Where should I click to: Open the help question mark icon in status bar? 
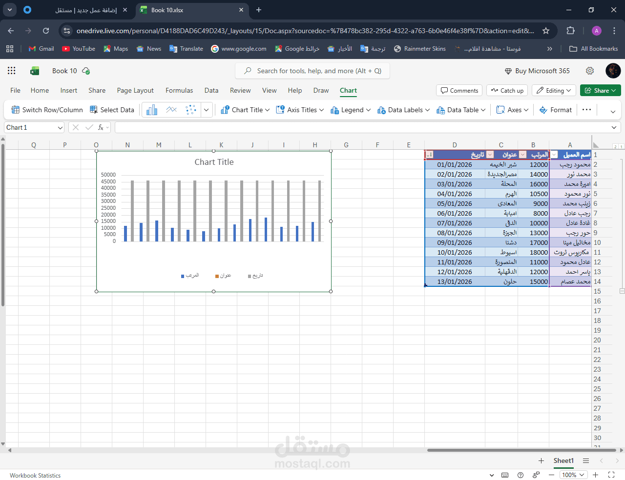point(521,475)
